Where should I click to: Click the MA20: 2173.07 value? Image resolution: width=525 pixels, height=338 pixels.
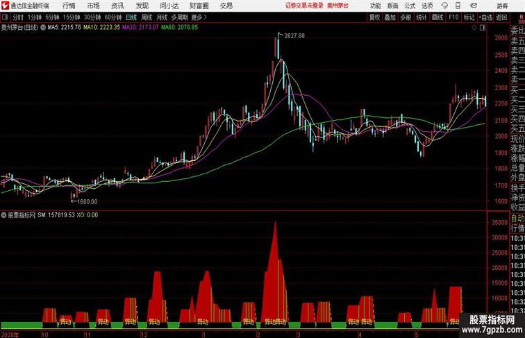[x=140, y=28]
